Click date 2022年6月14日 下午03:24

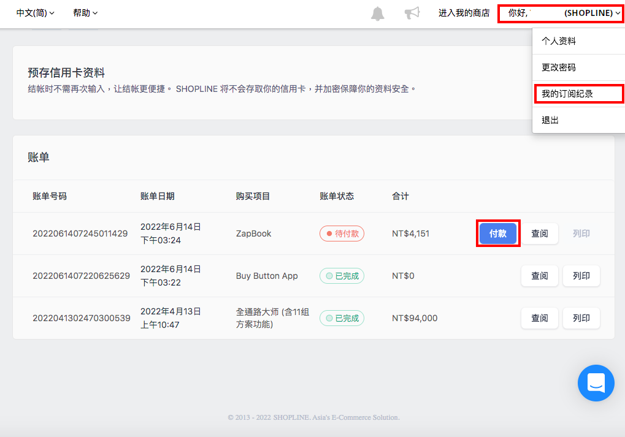(x=171, y=234)
